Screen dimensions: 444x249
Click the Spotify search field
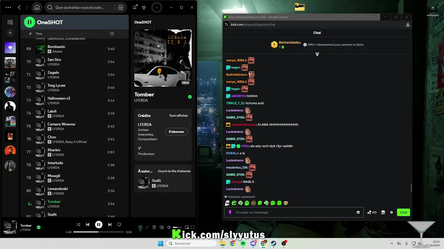(80, 7)
